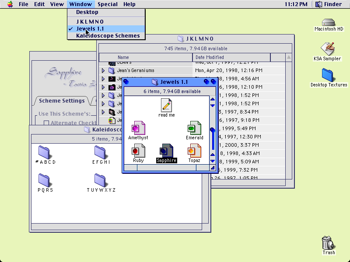The image size is (350, 262).
Task: Select the Topaz scheme file icon
Action: point(194,151)
